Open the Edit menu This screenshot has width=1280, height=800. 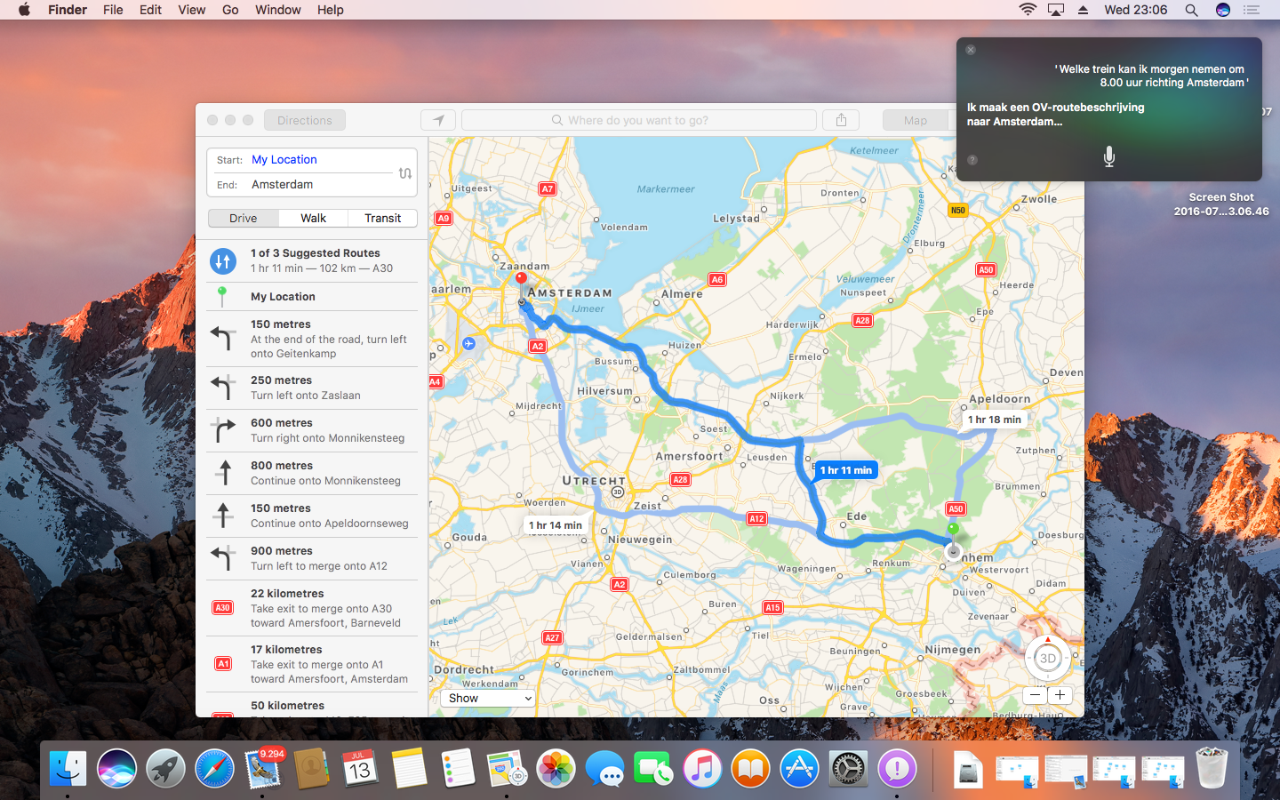click(x=150, y=10)
